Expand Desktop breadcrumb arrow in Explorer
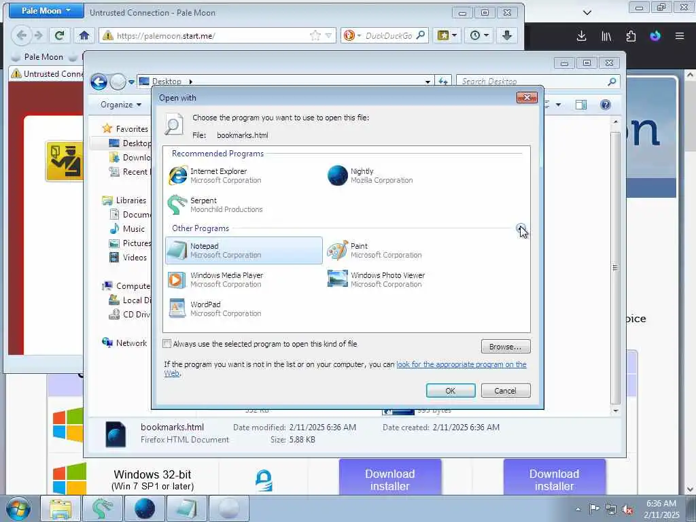696x522 pixels. (x=191, y=82)
